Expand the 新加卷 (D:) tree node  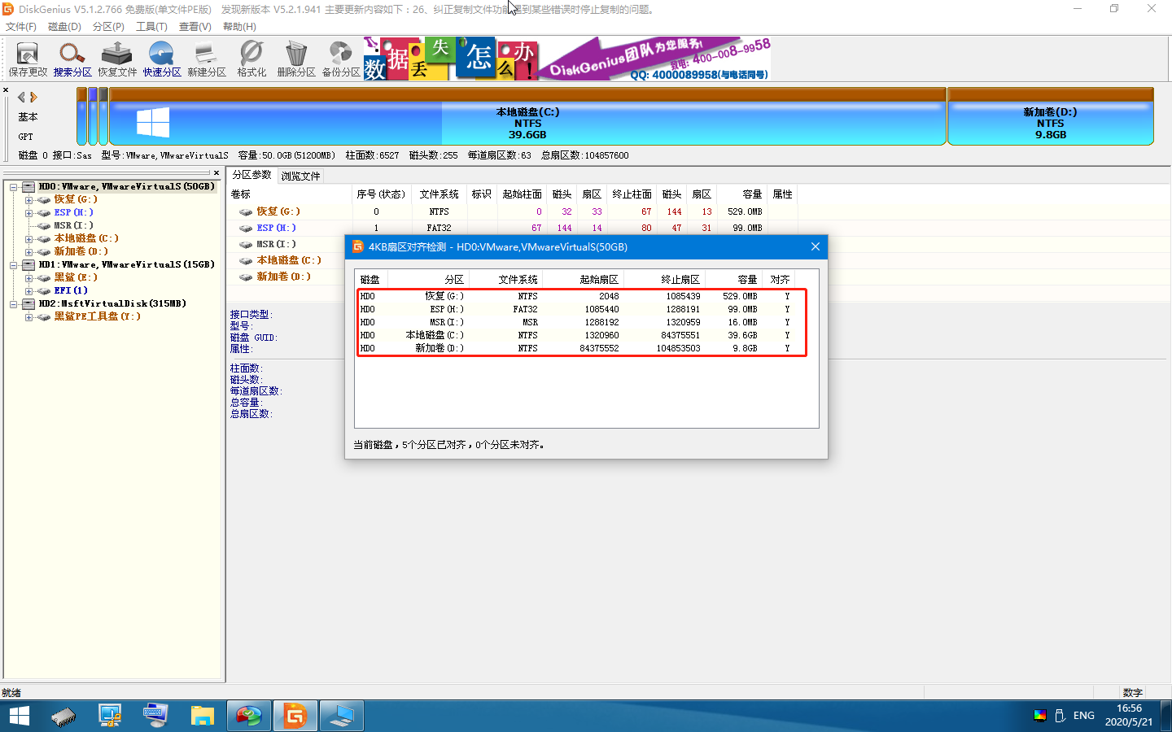[28, 252]
